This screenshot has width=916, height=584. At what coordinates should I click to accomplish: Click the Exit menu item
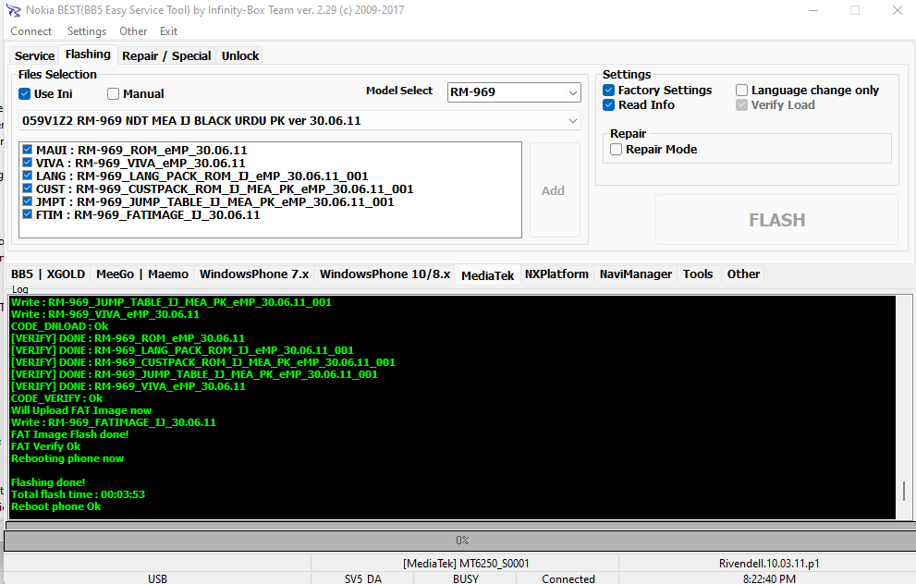168,31
